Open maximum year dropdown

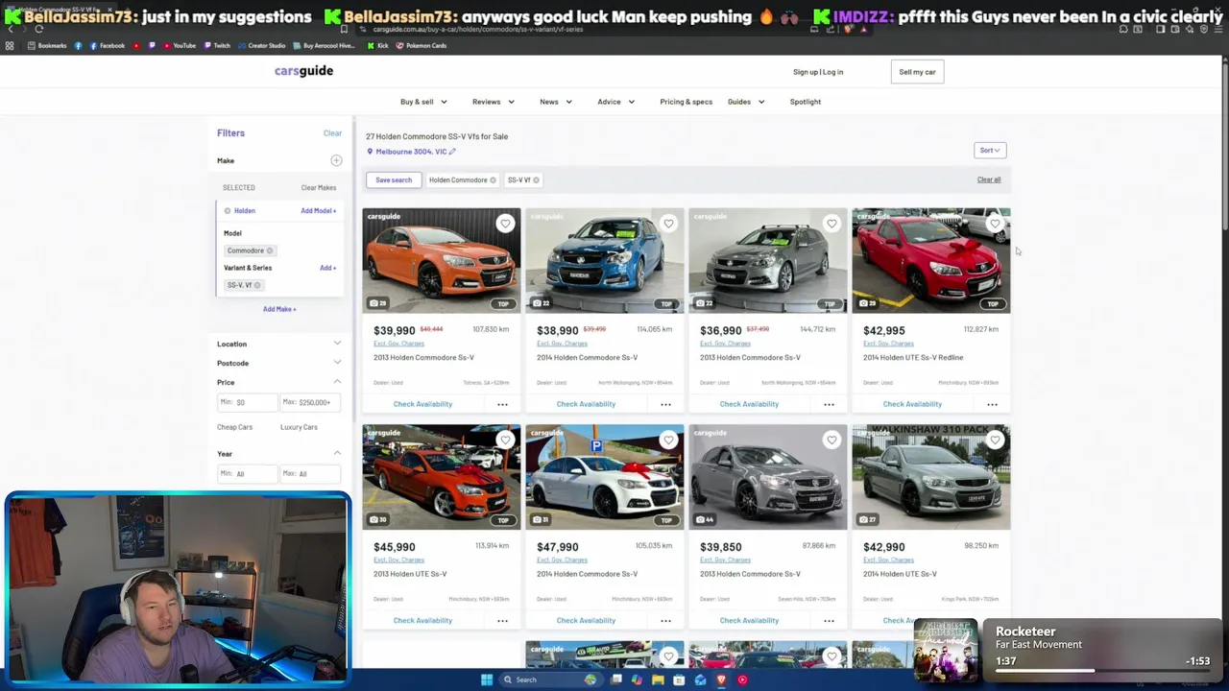click(310, 473)
